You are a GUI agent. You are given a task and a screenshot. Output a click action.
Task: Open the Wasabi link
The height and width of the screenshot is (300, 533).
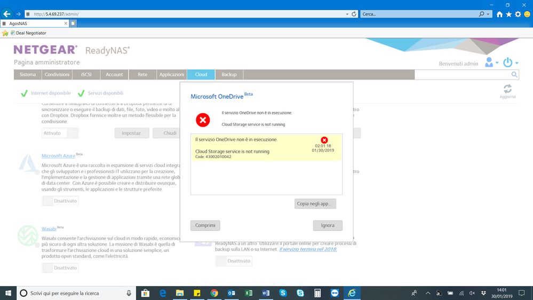[x=49, y=229]
